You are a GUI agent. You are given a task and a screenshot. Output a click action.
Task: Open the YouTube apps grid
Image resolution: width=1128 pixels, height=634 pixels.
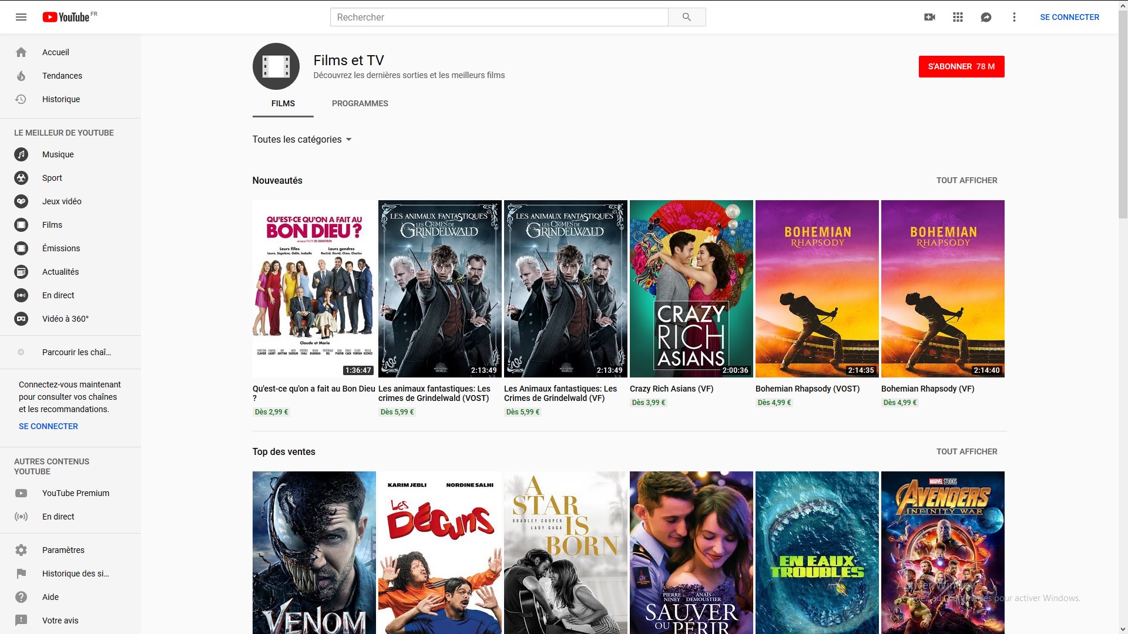coord(958,17)
